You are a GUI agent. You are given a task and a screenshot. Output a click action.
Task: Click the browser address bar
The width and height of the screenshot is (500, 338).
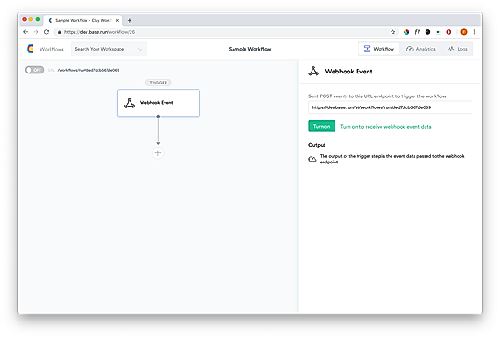pyautogui.click(x=226, y=32)
